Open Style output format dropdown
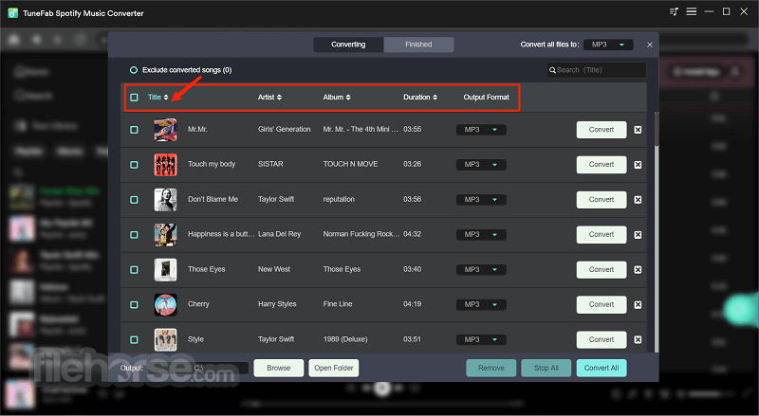Image resolution: width=759 pixels, height=416 pixels. tap(481, 339)
